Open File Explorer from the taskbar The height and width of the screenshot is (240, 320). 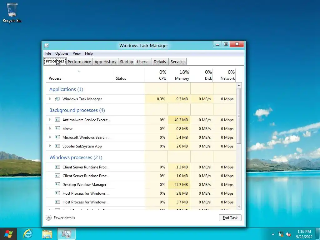[47, 234]
